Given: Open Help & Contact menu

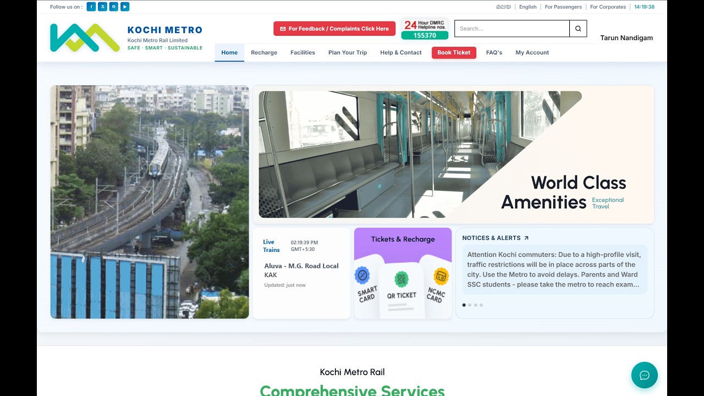Looking at the screenshot, I should coord(401,53).
